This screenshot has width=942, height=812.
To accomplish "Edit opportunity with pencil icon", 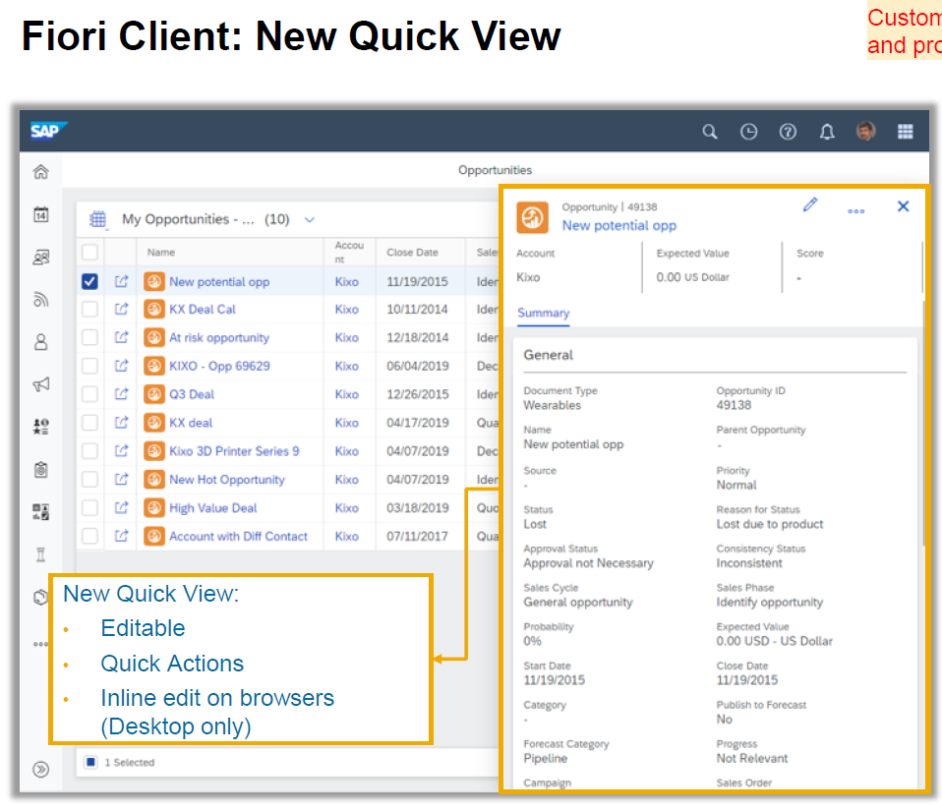I will (810, 204).
